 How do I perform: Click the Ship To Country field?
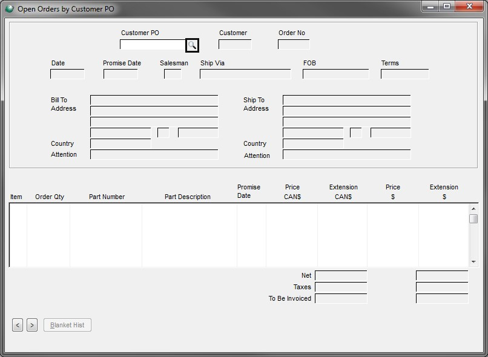click(x=314, y=143)
